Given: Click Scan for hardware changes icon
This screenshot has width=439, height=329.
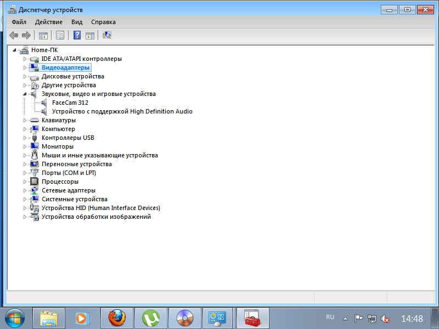Looking at the screenshot, I should (107, 35).
